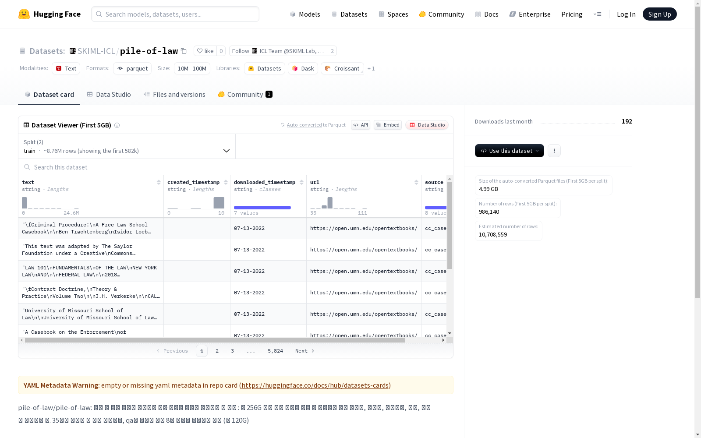This screenshot has height=438, width=701.
Task: Open the SKIML-ICL organization link
Action: [96, 51]
